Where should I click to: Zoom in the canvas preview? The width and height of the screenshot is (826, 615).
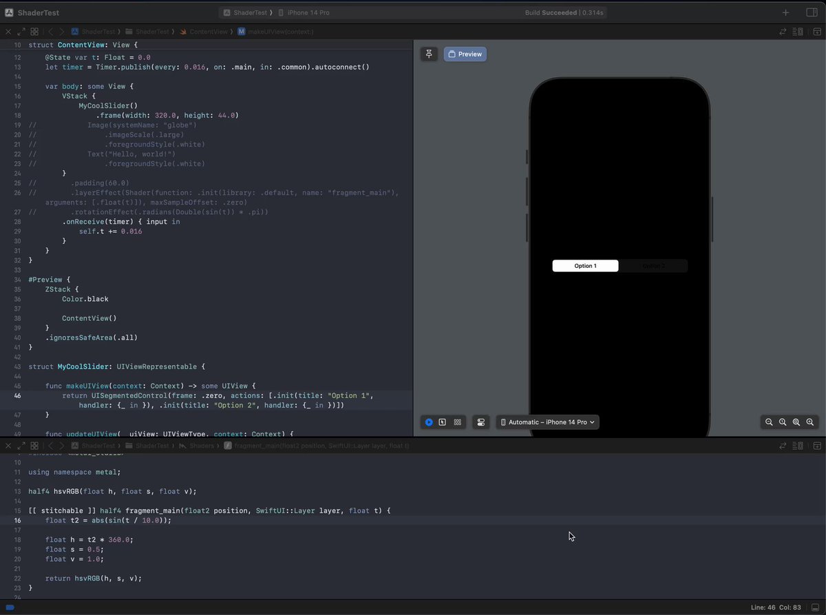point(810,422)
